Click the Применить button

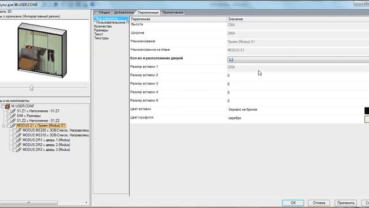pos(346,203)
